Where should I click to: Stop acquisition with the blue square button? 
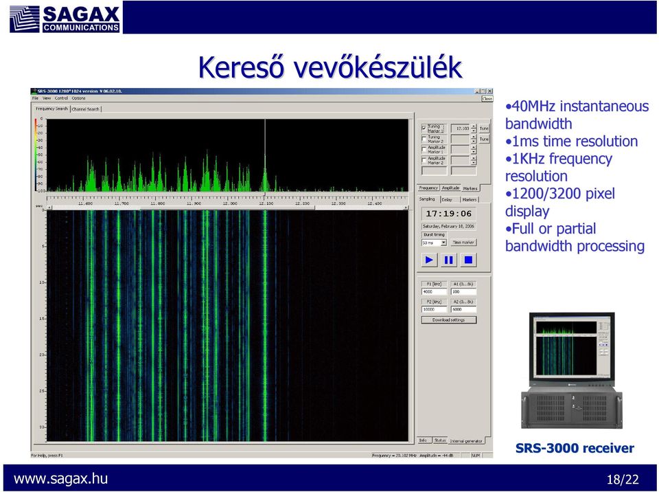[x=468, y=260]
